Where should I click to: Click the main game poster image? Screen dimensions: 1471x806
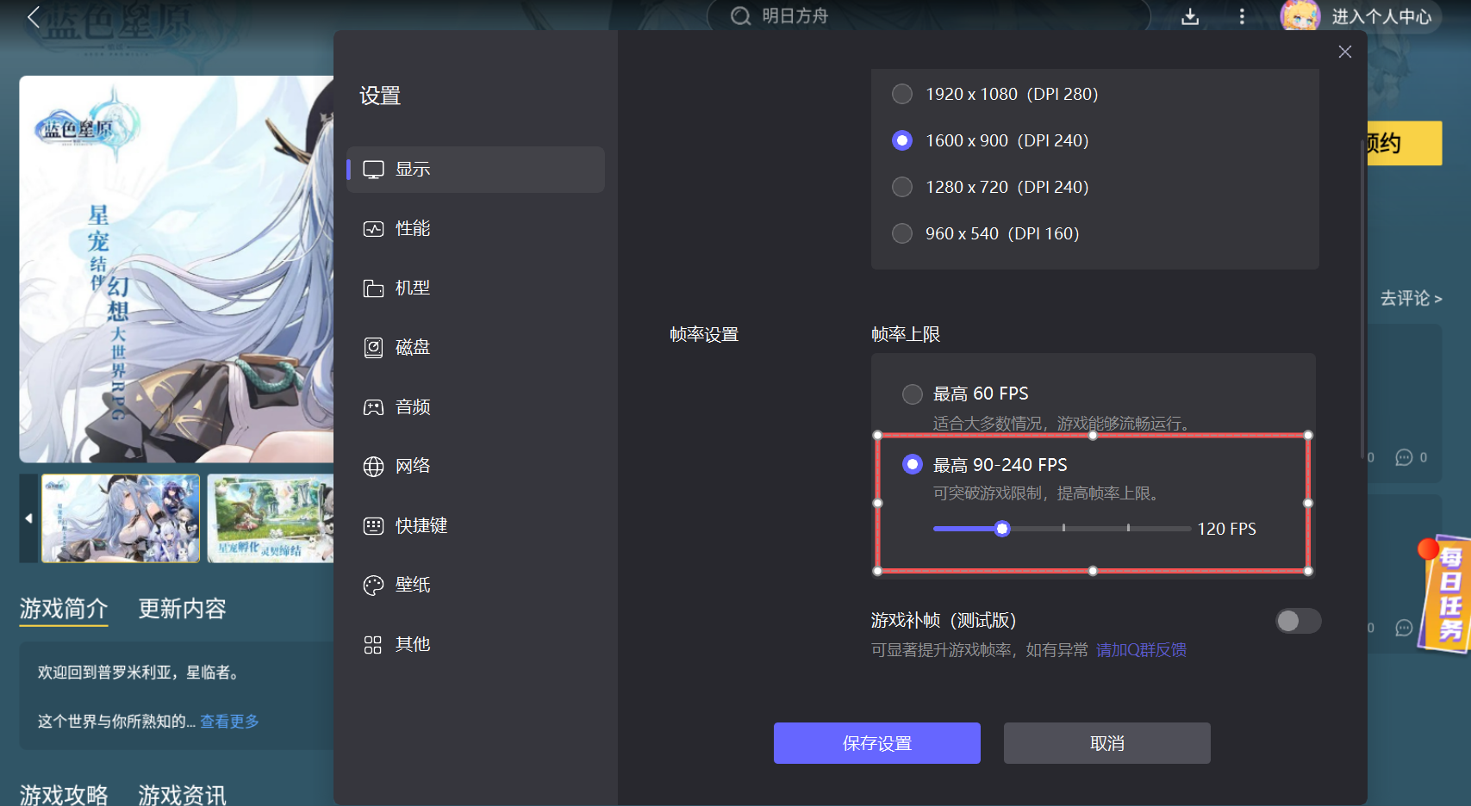click(177, 269)
